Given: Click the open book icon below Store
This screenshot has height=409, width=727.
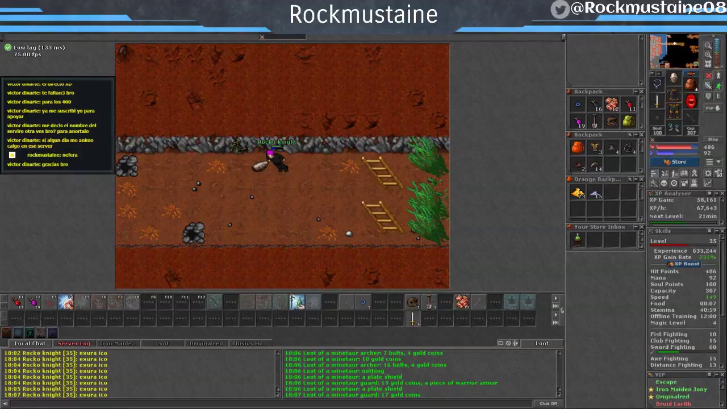Looking at the screenshot, I should (x=684, y=173).
